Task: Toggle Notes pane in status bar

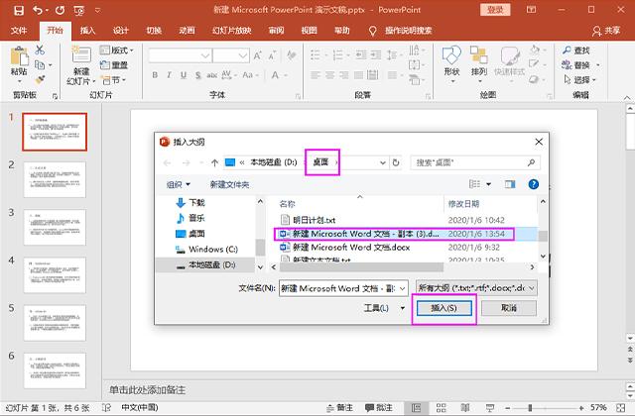Action: point(339,407)
